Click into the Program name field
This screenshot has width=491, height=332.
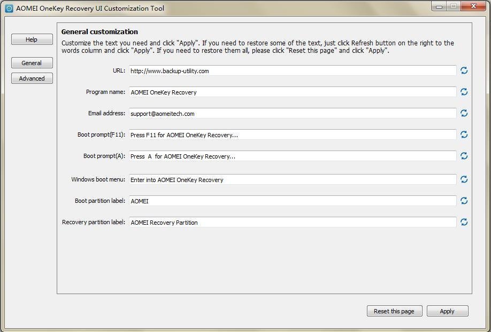(x=292, y=92)
